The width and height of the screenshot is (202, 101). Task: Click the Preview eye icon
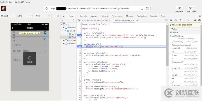[x=179, y=8]
